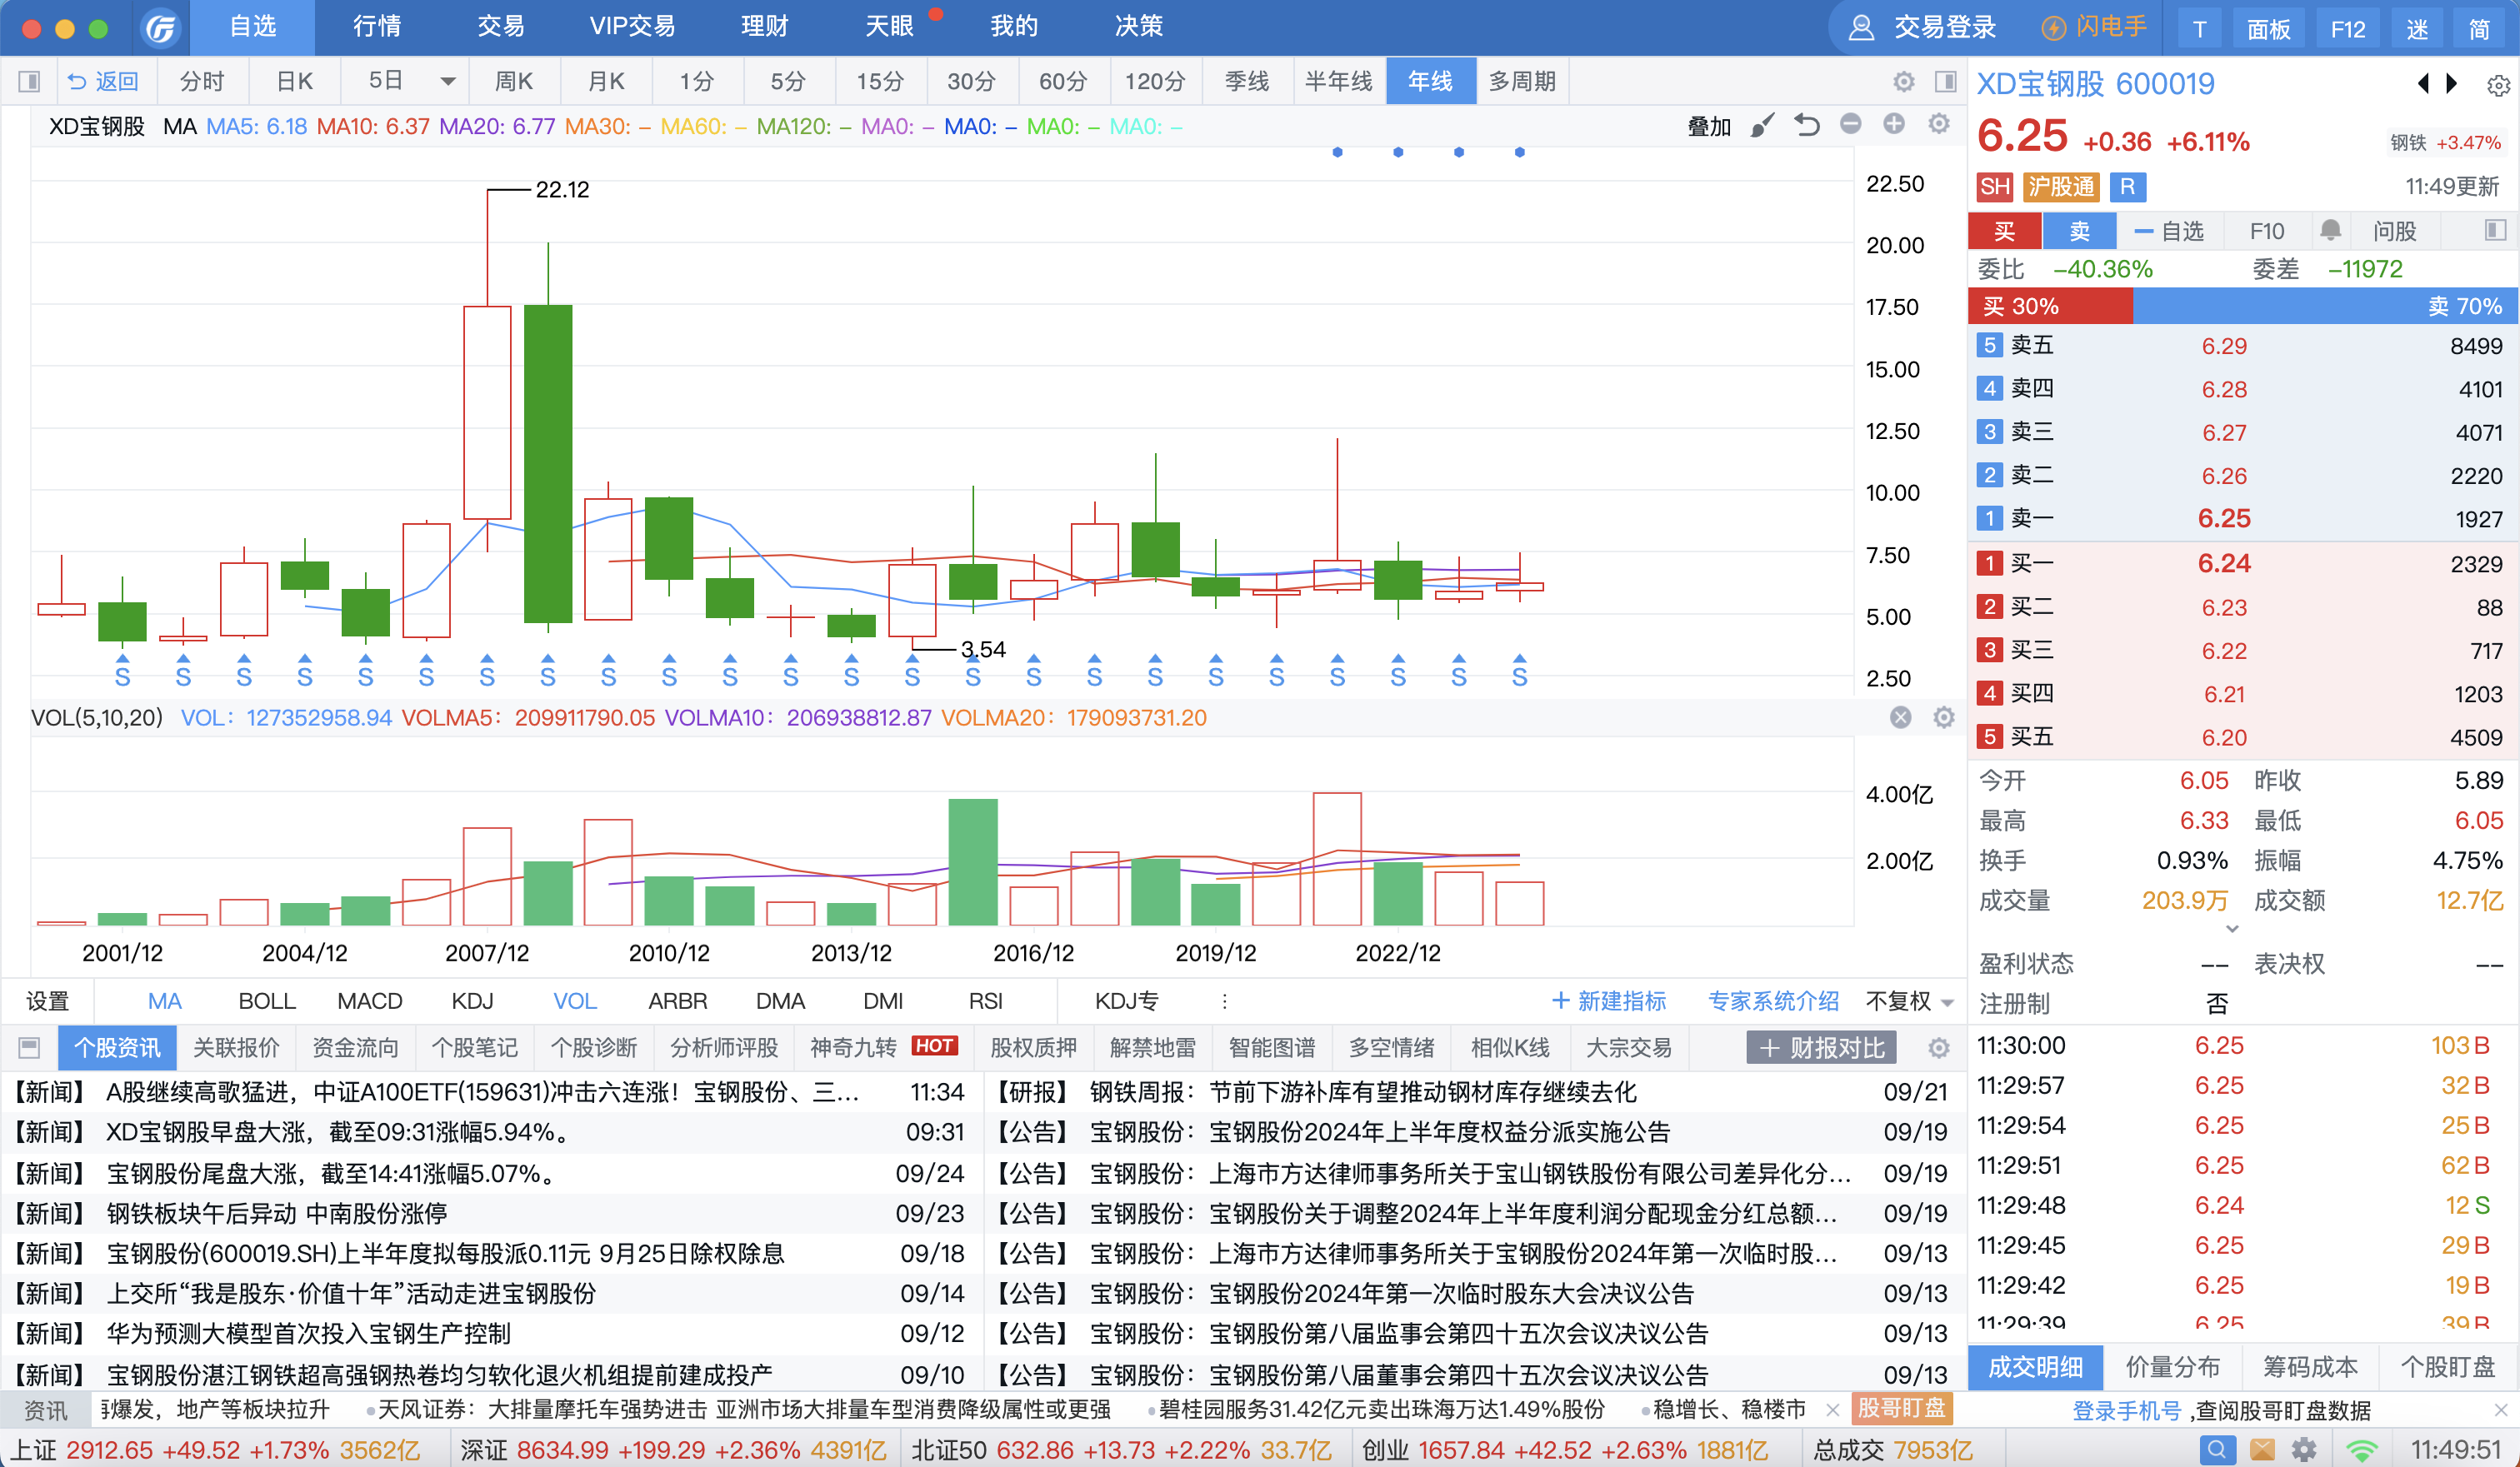Expand the quote details chevron

[x=2232, y=930]
